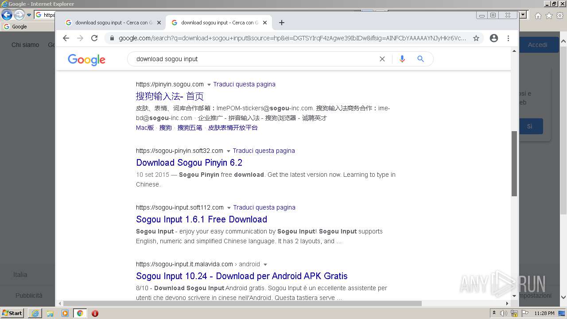Click Traduci questa pagina for soft32.com
This screenshot has width=567, height=319.
tap(264, 151)
